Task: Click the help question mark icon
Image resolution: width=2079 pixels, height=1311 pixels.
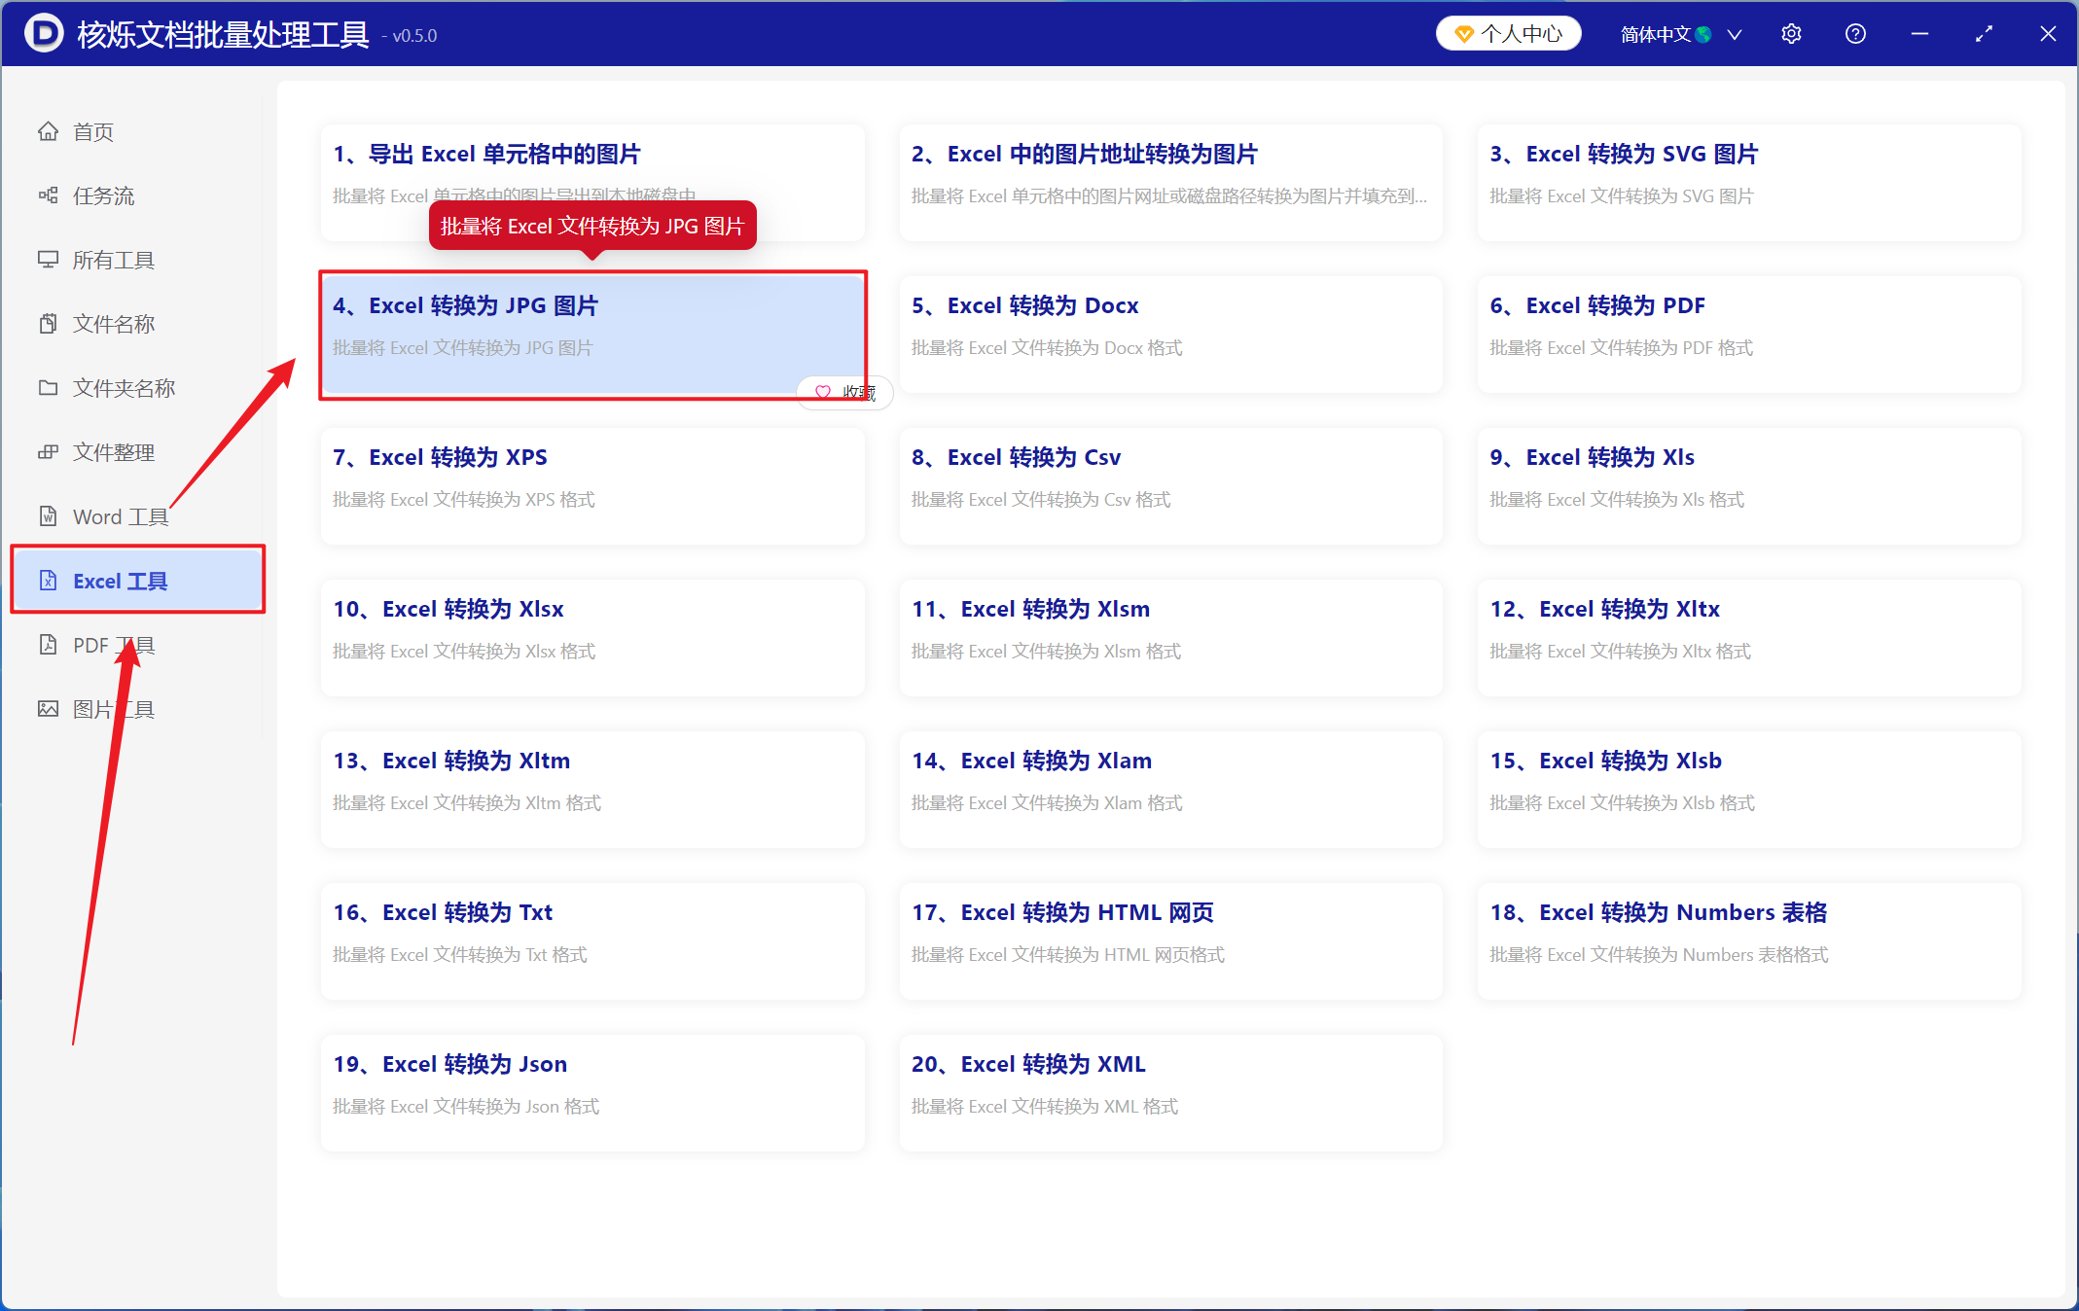Action: click(1855, 34)
